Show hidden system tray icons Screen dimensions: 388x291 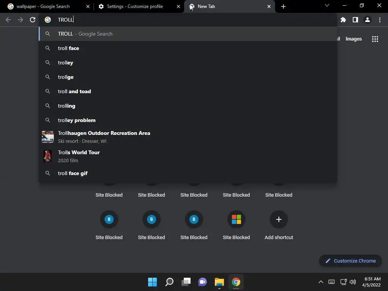click(321, 282)
